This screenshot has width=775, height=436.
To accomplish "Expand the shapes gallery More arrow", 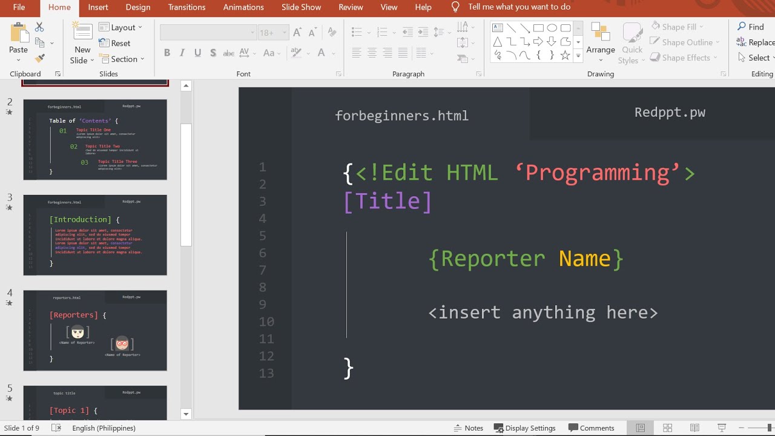I will tap(578, 56).
